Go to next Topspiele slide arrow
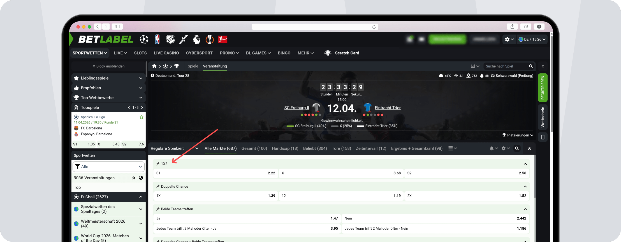This screenshot has height=242, width=621. coord(142,108)
